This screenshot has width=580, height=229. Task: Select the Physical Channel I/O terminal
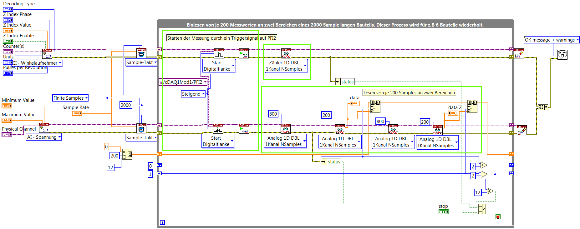coord(7,135)
